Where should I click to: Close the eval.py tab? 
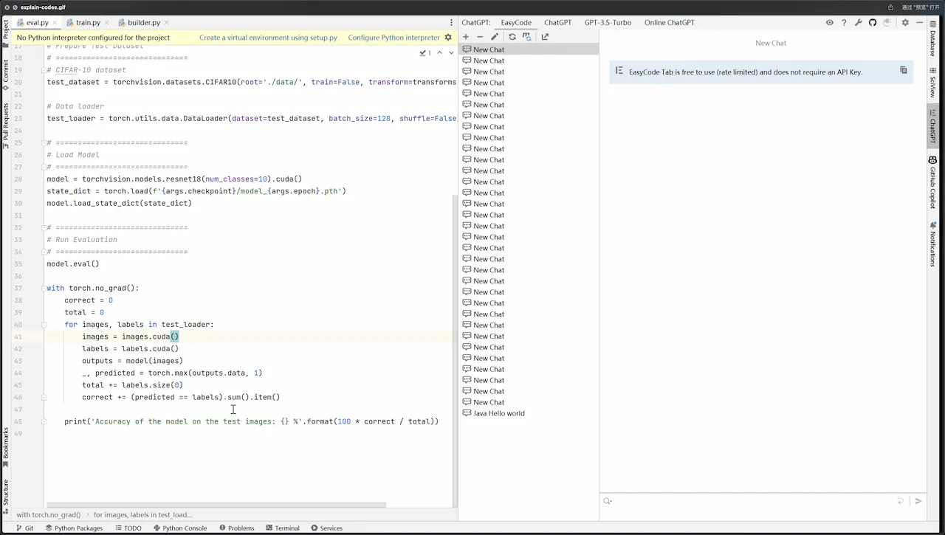(x=55, y=23)
